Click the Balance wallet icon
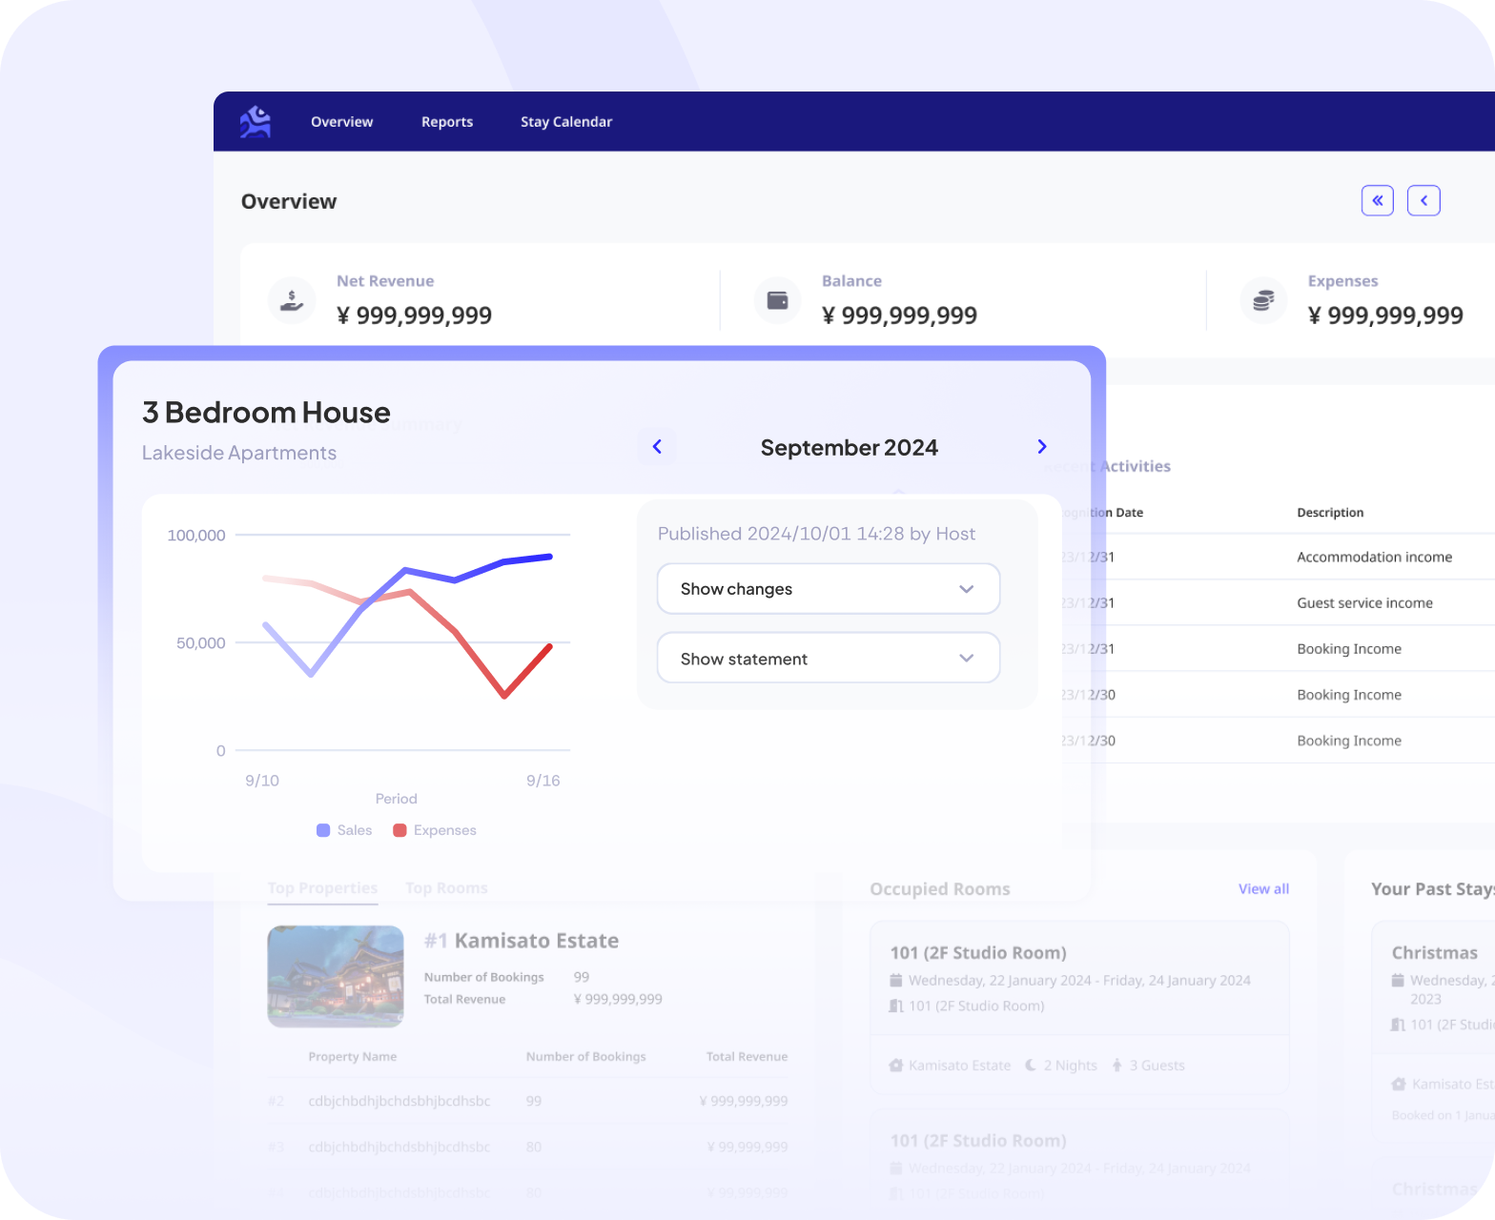 click(777, 300)
